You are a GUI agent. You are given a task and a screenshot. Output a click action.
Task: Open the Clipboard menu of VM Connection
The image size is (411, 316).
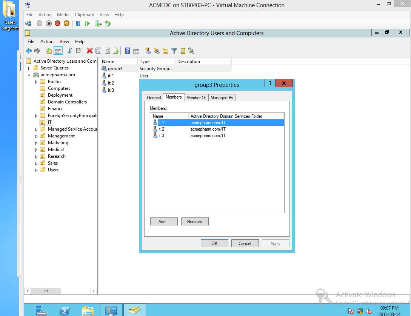85,15
